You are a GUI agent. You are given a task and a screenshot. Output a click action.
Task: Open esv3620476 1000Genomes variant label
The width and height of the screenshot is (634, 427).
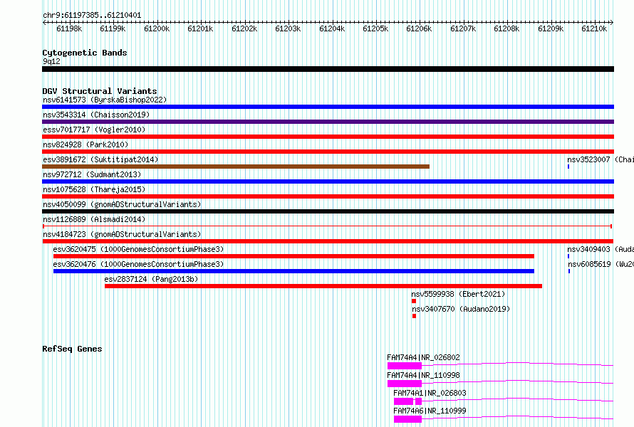tap(138, 264)
